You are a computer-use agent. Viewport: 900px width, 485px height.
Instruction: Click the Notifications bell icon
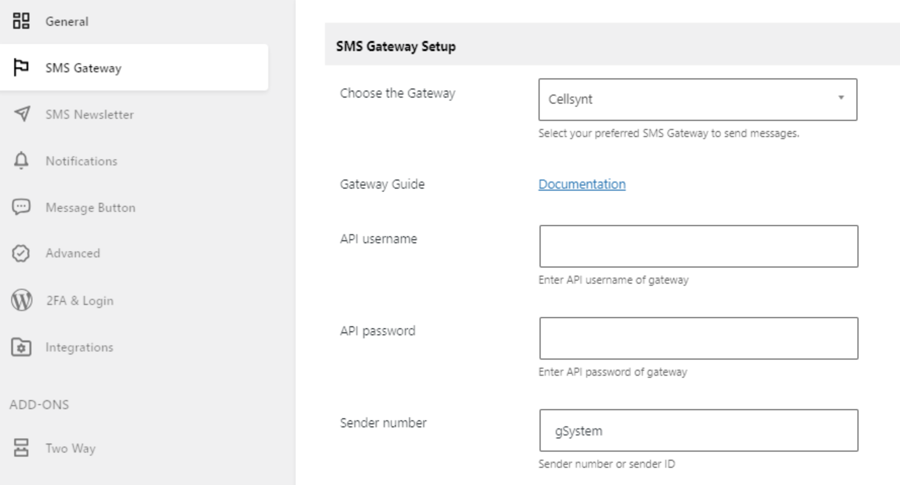tap(21, 160)
